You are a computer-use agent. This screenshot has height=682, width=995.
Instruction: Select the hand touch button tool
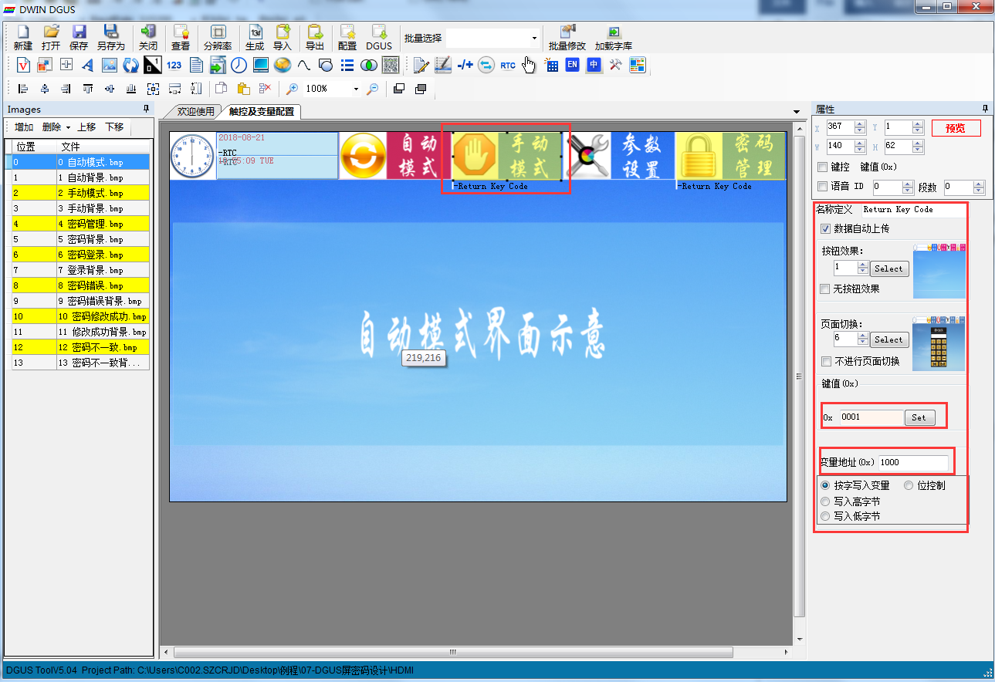pyautogui.click(x=529, y=65)
